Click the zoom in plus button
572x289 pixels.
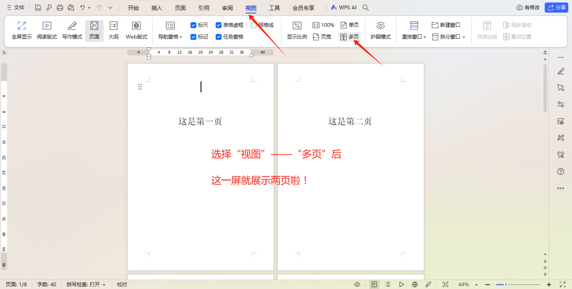click(x=549, y=284)
